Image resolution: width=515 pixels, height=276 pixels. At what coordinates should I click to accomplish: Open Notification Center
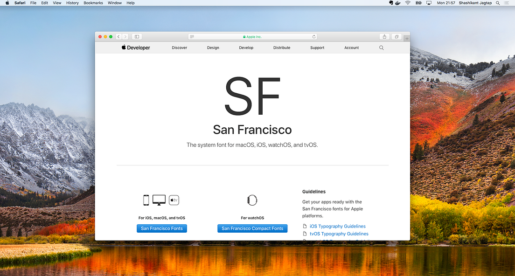coord(507,3)
